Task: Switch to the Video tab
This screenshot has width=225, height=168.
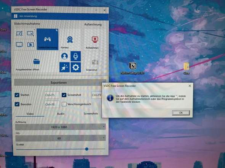Action: pyautogui.click(x=30, y=114)
